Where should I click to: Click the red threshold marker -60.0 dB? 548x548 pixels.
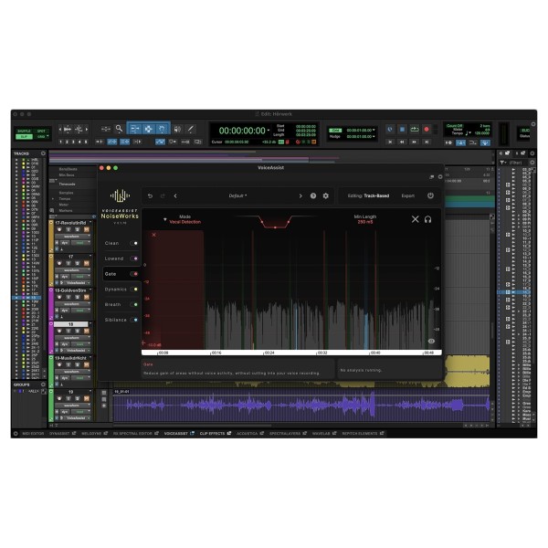154,345
